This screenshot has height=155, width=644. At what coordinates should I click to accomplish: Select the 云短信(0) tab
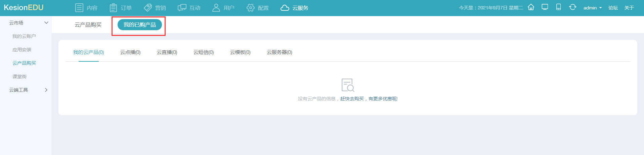coord(204,52)
